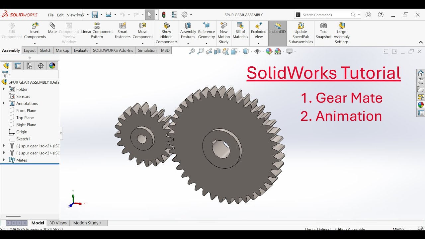The width and height of the screenshot is (425, 239).
Task: Open Appearances color ball task pane
Action: click(x=421, y=105)
